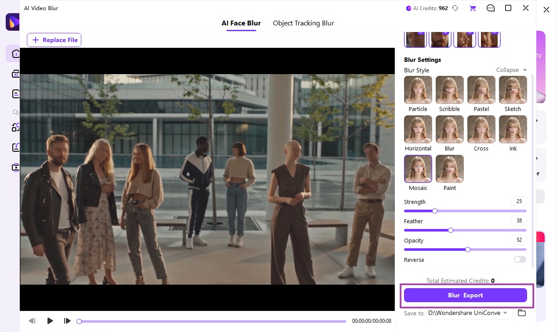This screenshot has width=557, height=332.
Task: Open the Save to folder location
Action: coord(522,313)
